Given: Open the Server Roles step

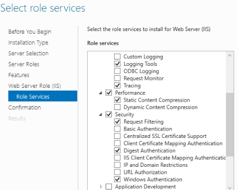Looking at the screenshot, I should (24, 64).
